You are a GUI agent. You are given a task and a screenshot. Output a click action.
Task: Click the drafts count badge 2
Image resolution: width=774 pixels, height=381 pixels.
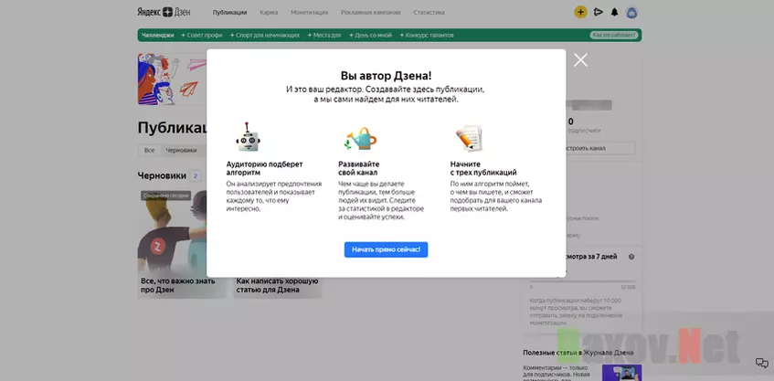tap(196, 175)
